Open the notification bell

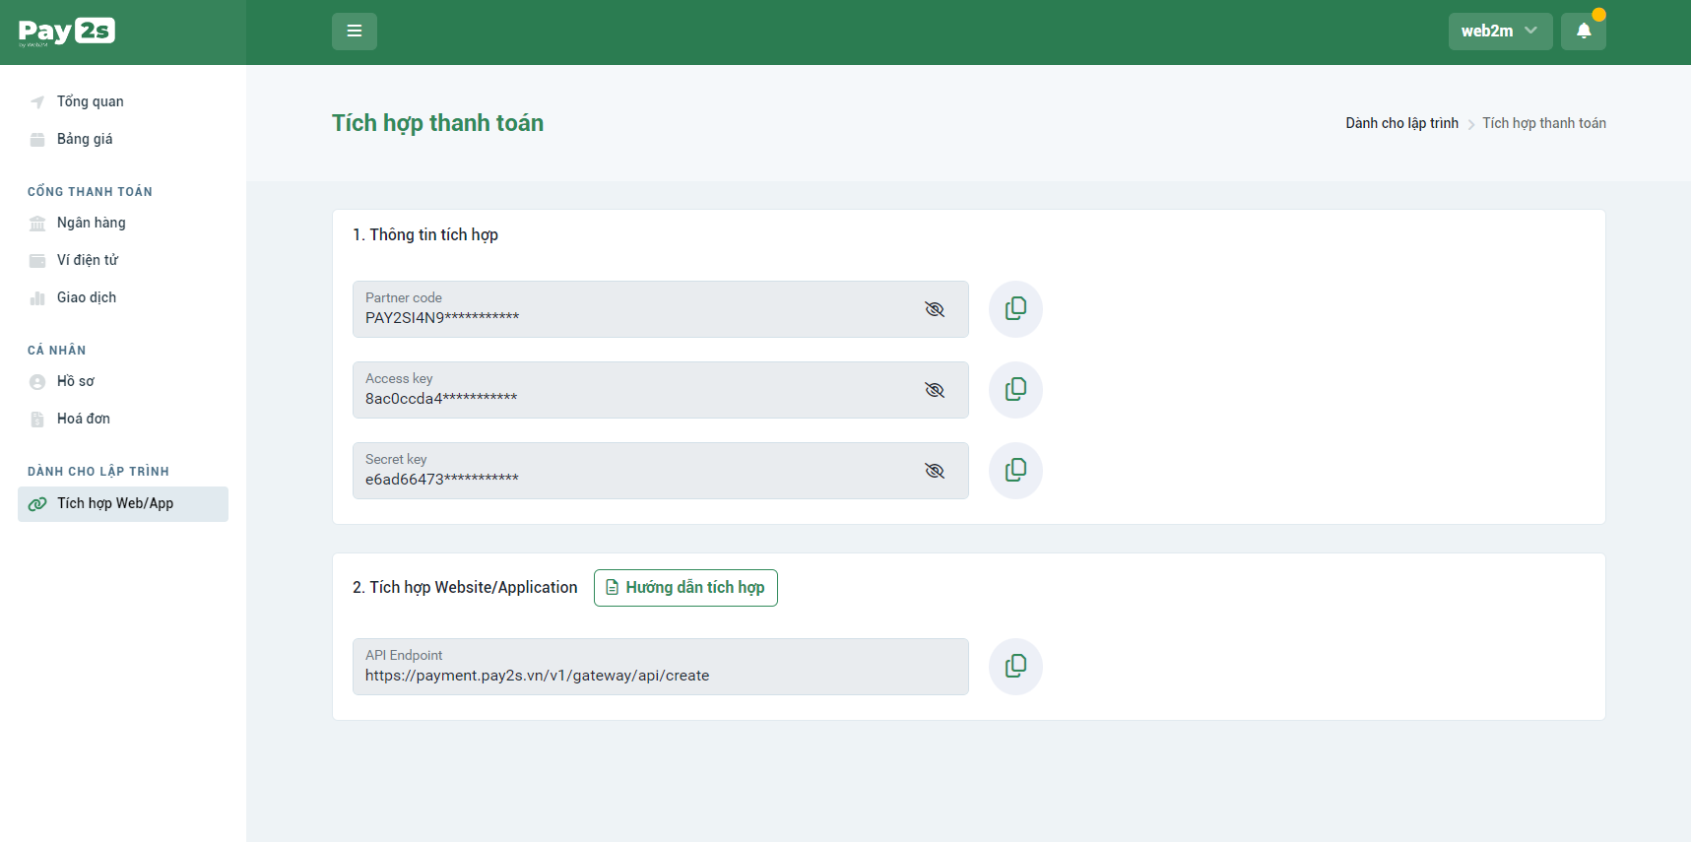(x=1584, y=32)
